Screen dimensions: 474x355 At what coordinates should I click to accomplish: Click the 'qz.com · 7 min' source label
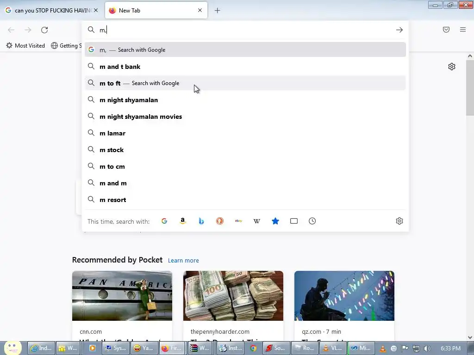point(321,331)
